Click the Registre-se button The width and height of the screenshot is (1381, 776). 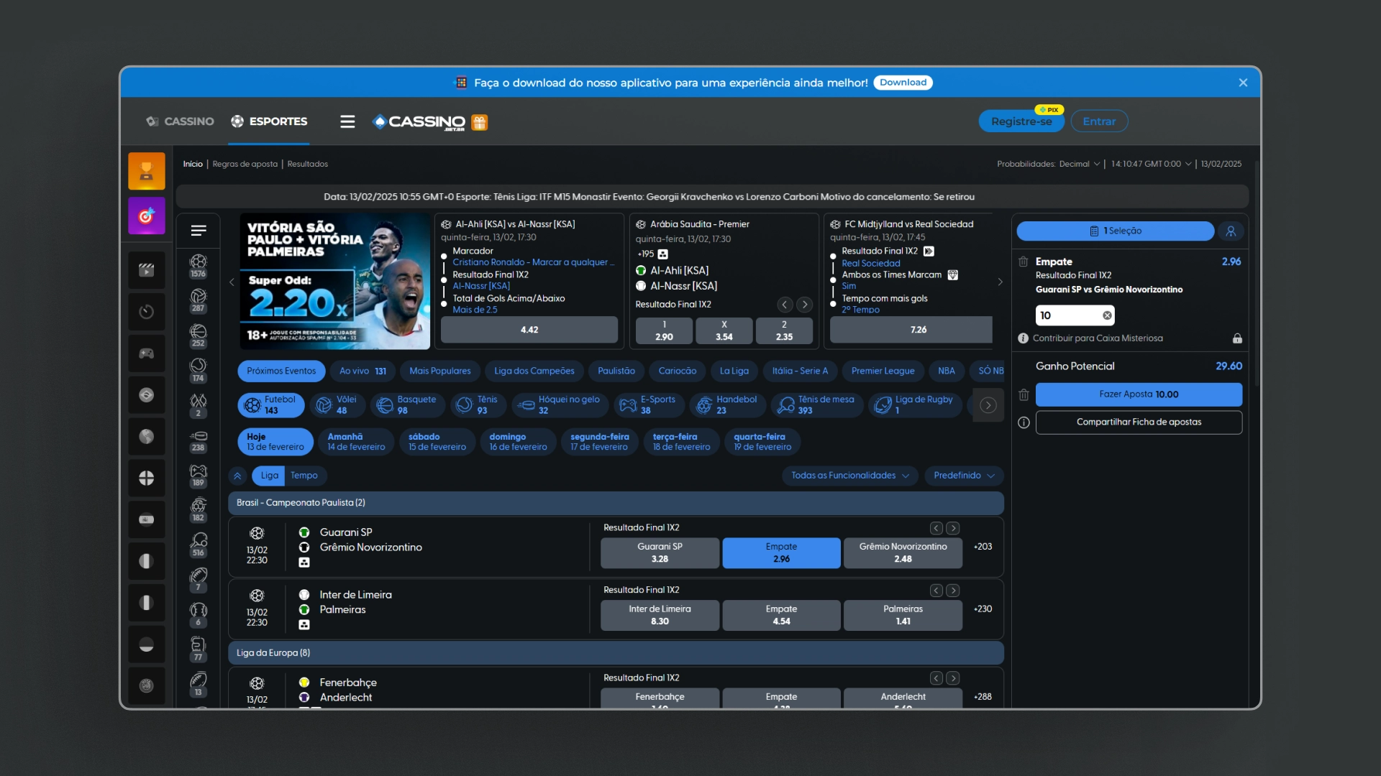coord(1021,121)
